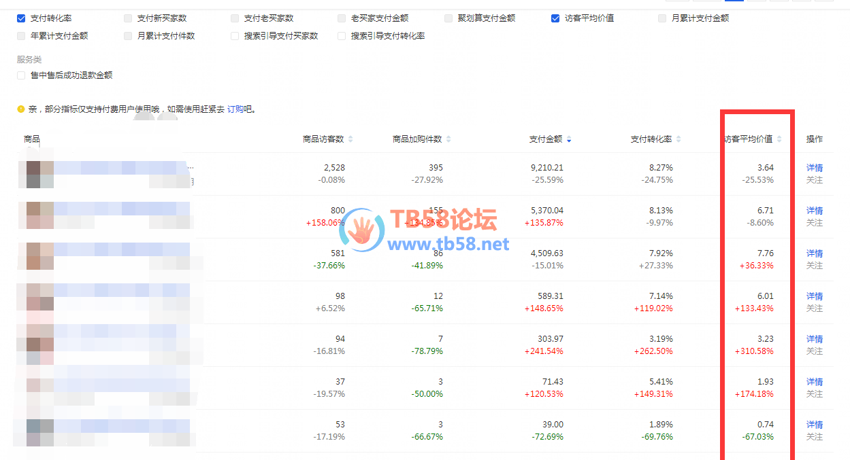
Task: Disable the 访客平均价值 checkbox
Action: point(555,18)
